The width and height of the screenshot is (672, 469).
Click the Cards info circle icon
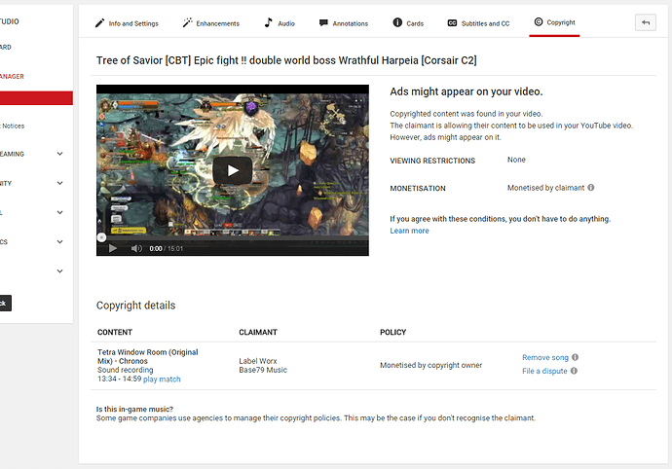point(397,22)
